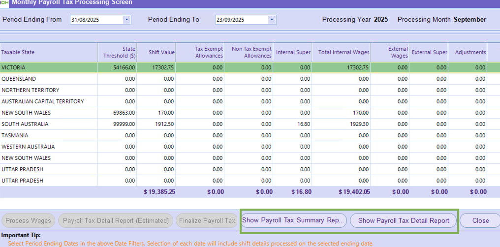Sort by Taxable State column header
Screen dimensions: 500x247
[x=18, y=52]
